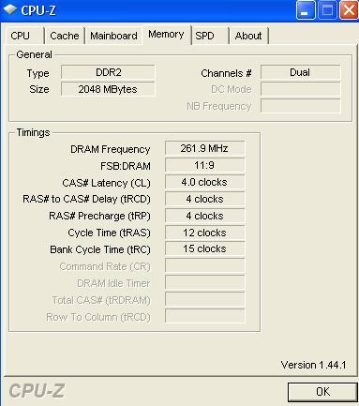Click the Timings group heading
Viewport: 359px width, 406px height.
[x=33, y=132]
